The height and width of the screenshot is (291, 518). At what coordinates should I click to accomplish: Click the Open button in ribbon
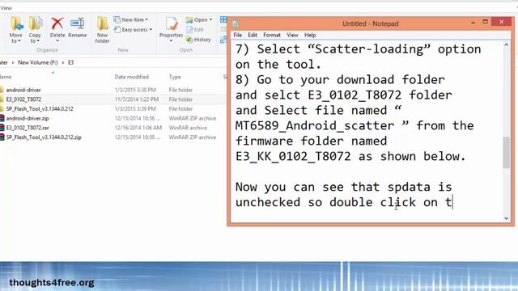click(x=199, y=19)
